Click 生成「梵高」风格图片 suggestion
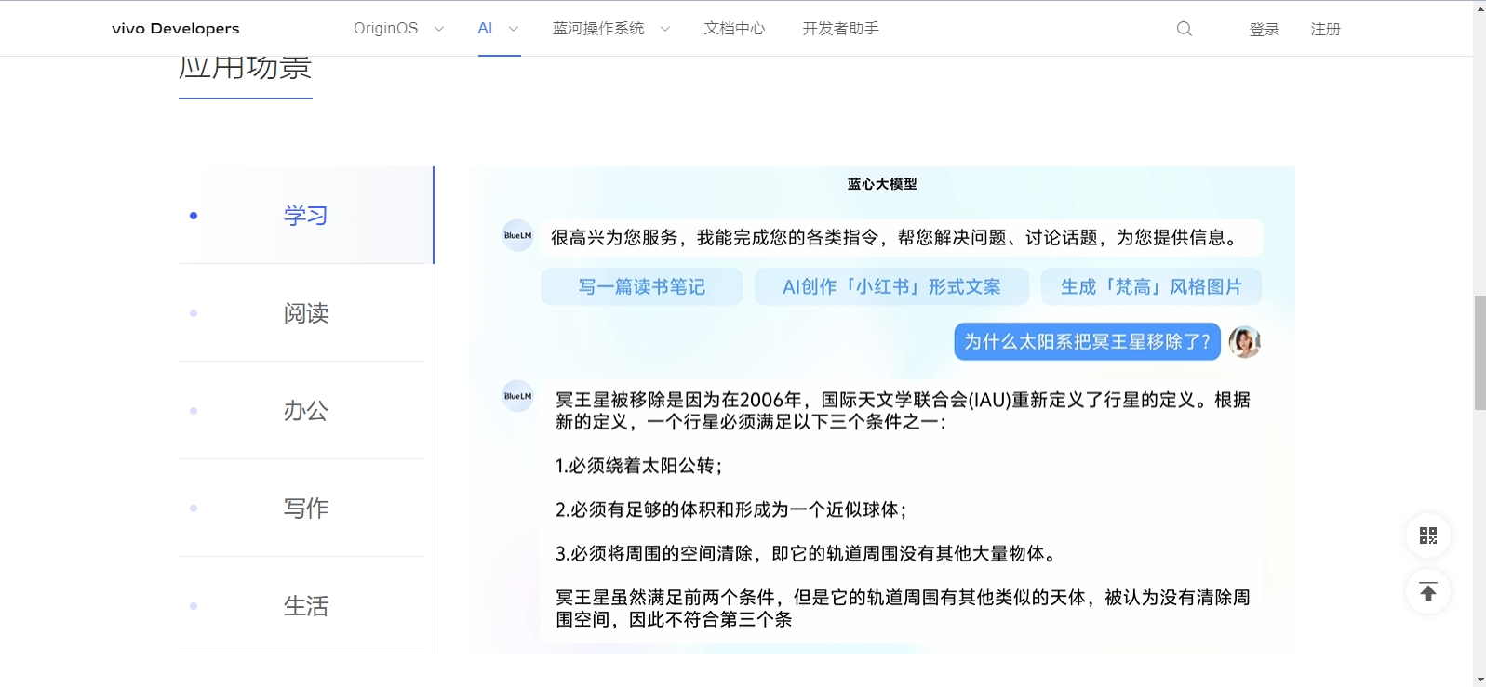The image size is (1486, 687). pos(1151,287)
